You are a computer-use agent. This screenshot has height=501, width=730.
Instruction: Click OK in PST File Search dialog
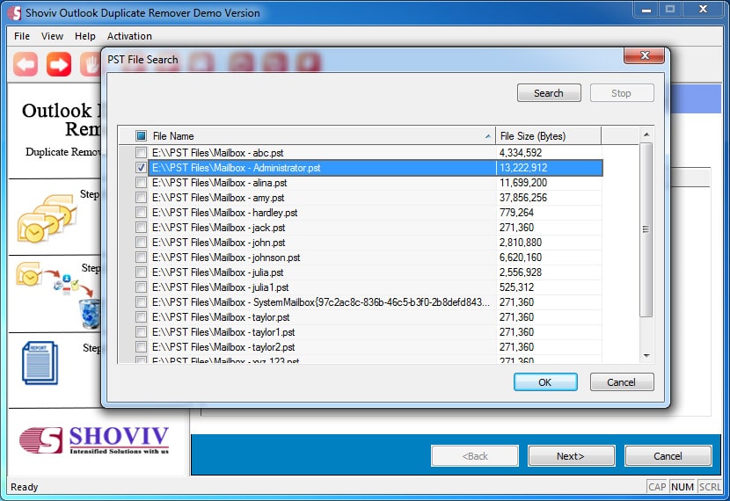[545, 382]
